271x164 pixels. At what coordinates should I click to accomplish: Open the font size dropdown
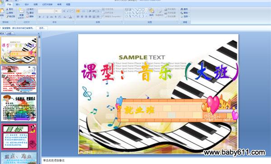[58, 11]
